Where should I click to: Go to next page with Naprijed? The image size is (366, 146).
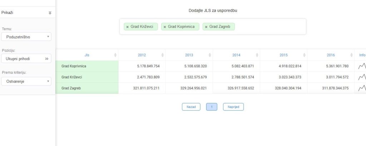[x=233, y=107]
